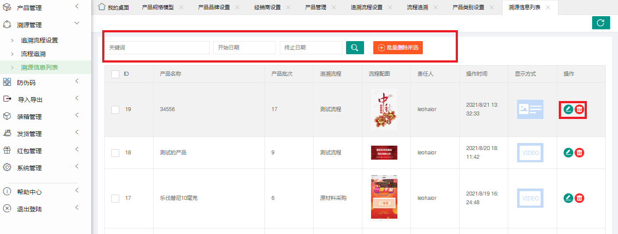This screenshot has height=234, width=618.
Task: Switch to the 我的桌面 tab
Action: (x=114, y=7)
